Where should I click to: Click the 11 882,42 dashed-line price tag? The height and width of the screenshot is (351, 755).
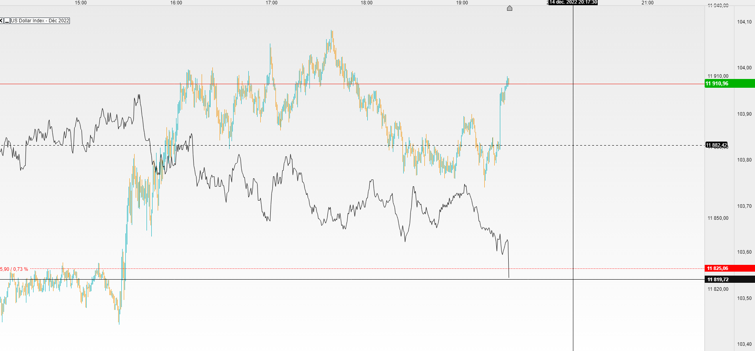click(716, 145)
